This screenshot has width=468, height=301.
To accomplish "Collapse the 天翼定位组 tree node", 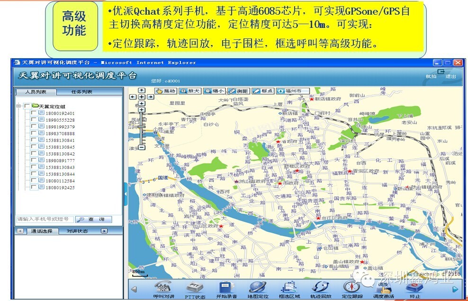I will [18, 106].
